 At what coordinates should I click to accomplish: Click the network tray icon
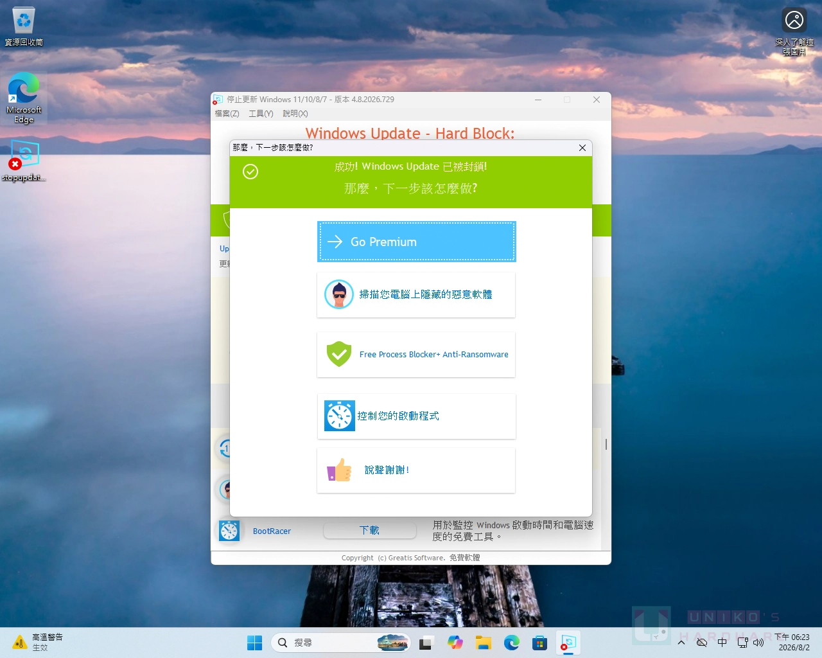743,643
